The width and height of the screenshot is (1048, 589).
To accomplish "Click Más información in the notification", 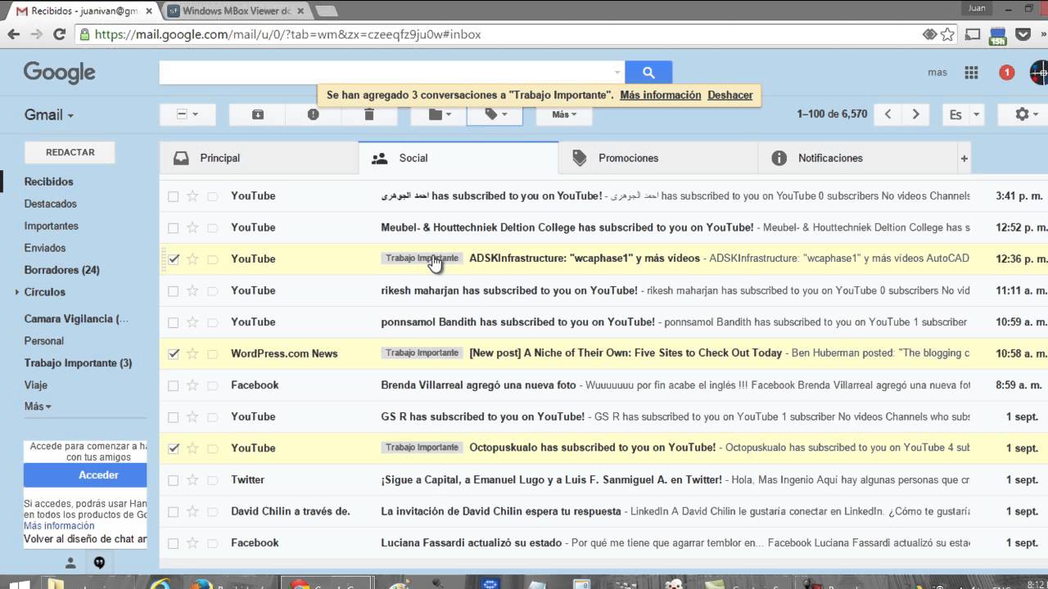I will pyautogui.click(x=661, y=95).
